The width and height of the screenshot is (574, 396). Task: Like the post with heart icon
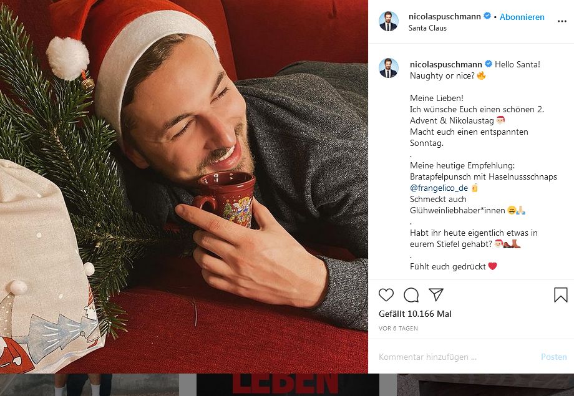[386, 295]
